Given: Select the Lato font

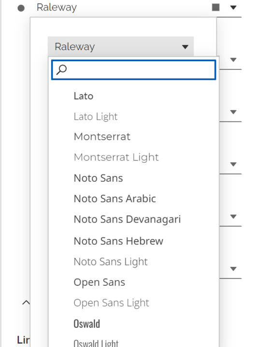Looking at the screenshot, I should tap(84, 96).
